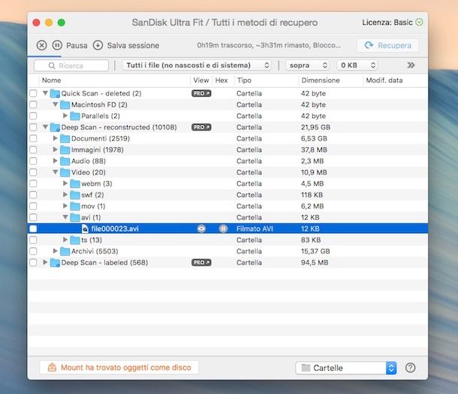Tick the file000023.avi checkbox
This screenshot has height=394, width=458.
click(33, 229)
